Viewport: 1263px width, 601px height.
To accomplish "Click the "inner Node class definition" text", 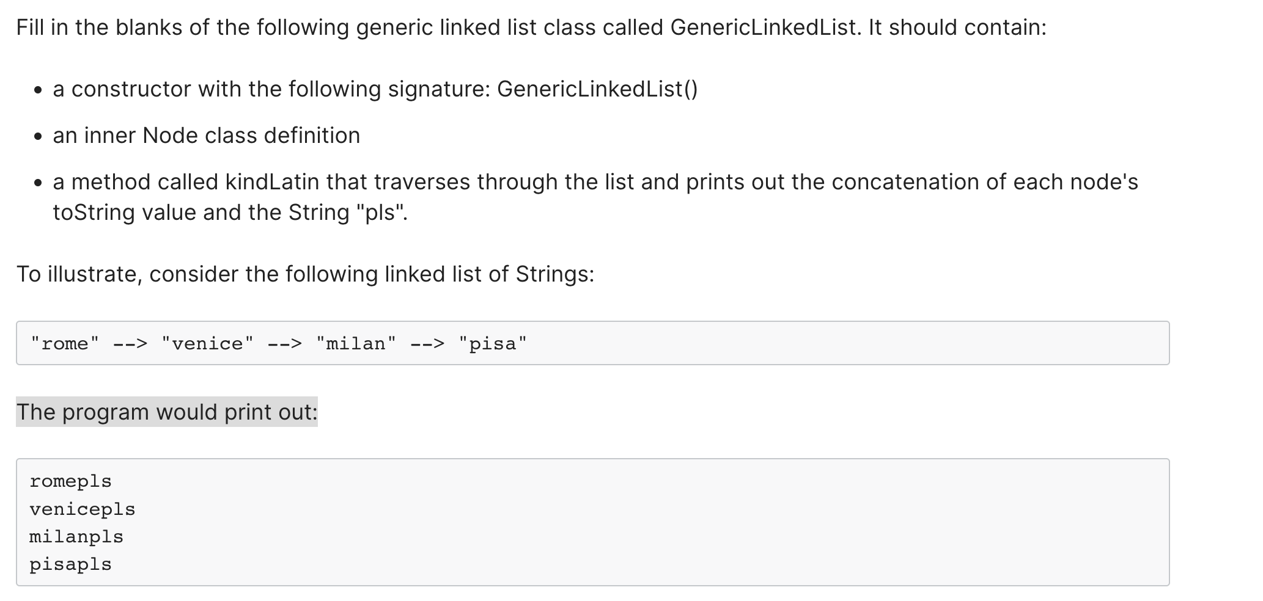I will (222, 136).
